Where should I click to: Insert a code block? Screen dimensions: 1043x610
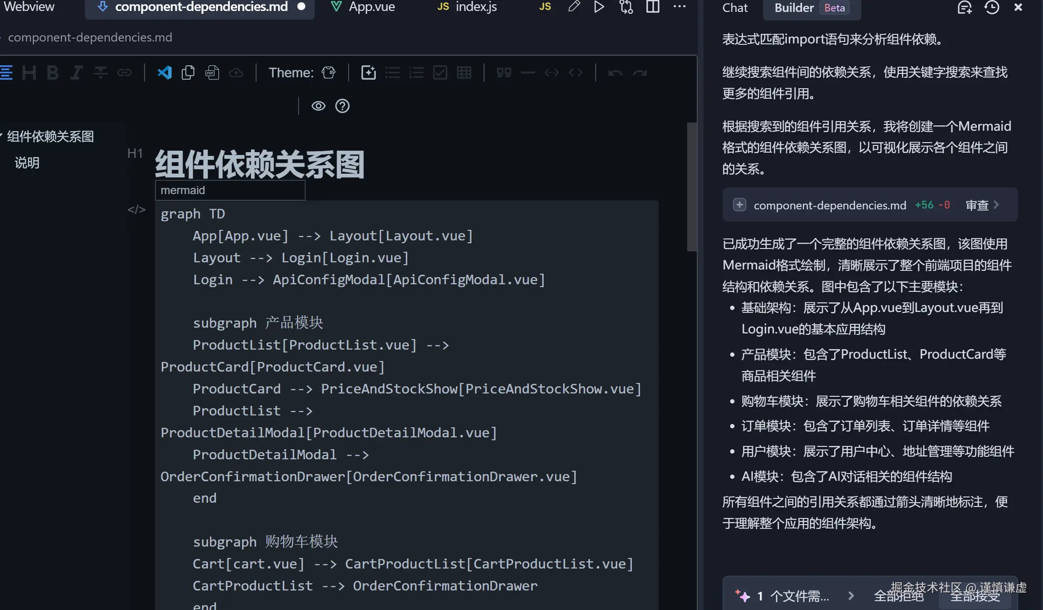[x=576, y=72]
